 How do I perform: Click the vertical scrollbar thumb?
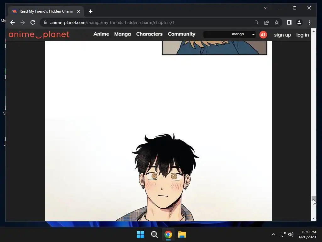click(314, 199)
